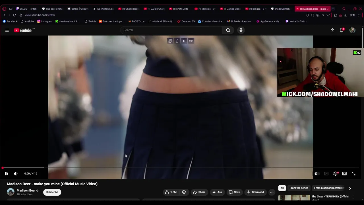Image resolution: width=364 pixels, height=205 pixels.
Task: Share the video
Action: point(199,192)
